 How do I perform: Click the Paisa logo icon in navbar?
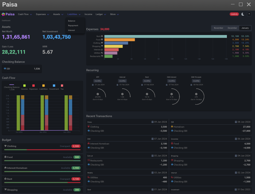[x=3, y=14]
